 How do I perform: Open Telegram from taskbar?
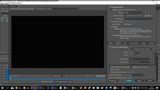click(106, 88)
